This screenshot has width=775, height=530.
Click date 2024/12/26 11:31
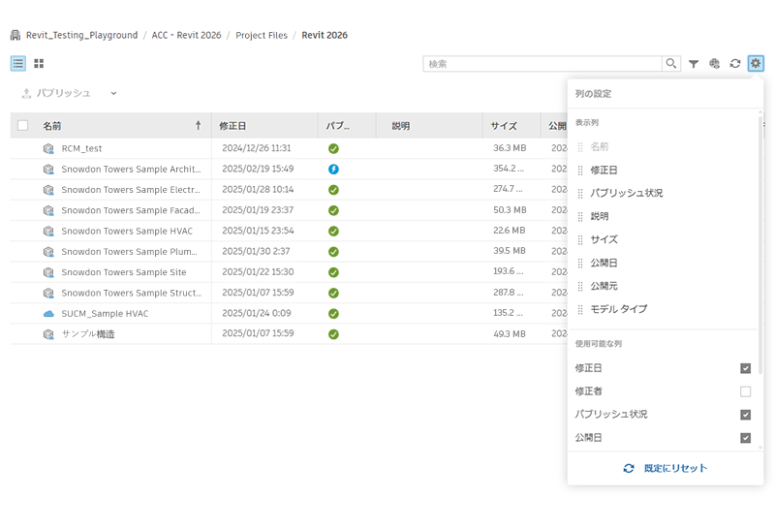coord(257,148)
